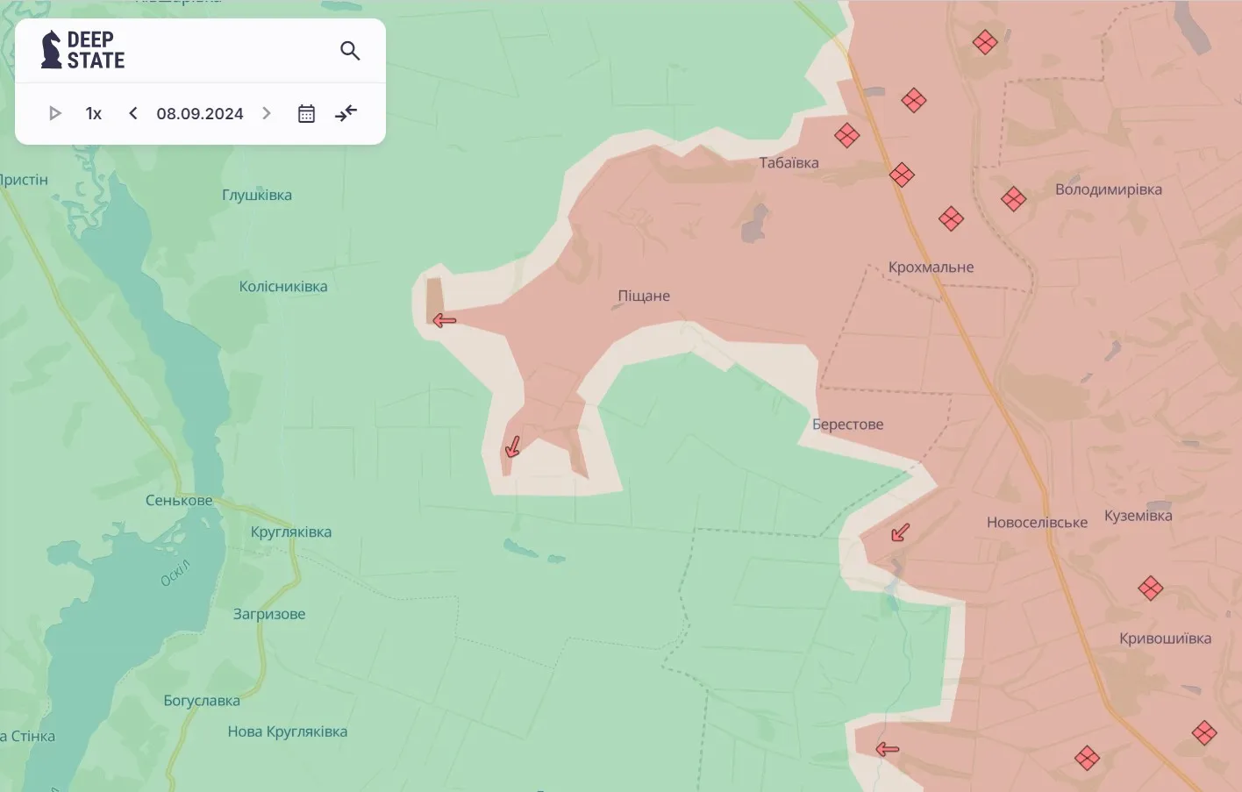Change the 1x playback speed
Screen dimensions: 1242x792
(x=94, y=113)
